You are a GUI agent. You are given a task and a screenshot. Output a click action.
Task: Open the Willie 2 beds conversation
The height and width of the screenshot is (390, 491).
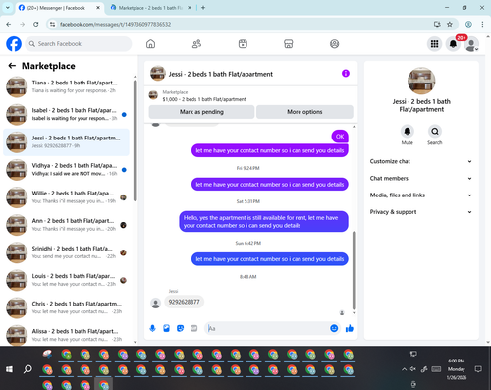(x=66, y=197)
